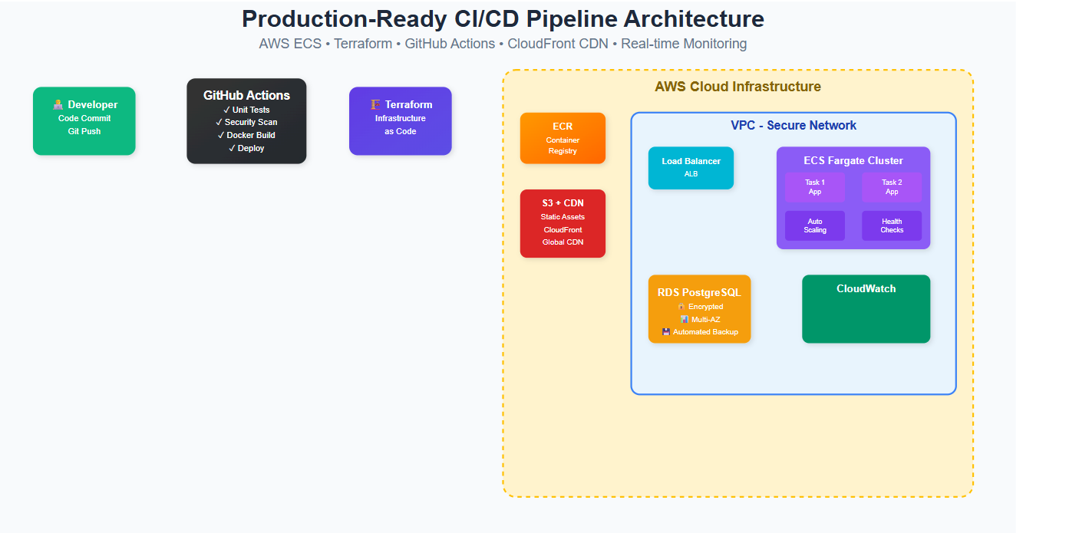Click the "Terraform" heading in the purple card

(409, 104)
